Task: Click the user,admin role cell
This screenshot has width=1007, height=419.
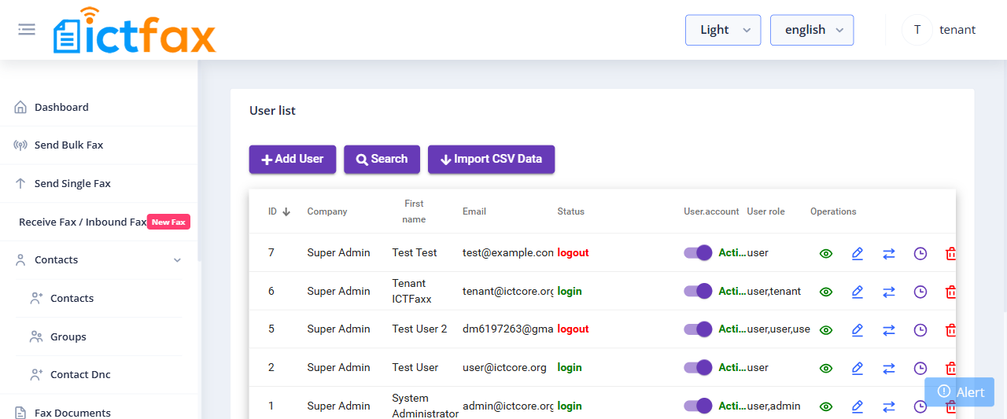Action: click(x=774, y=406)
